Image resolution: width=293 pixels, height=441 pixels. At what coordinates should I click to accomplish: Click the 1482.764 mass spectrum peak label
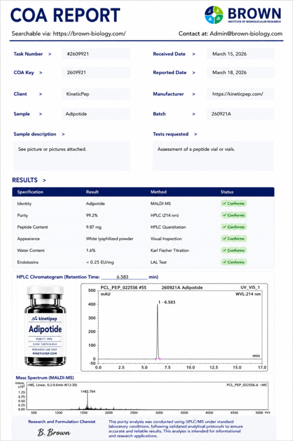88,391
